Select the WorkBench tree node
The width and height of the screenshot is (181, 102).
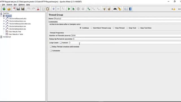pyautogui.click(x=7, y=37)
